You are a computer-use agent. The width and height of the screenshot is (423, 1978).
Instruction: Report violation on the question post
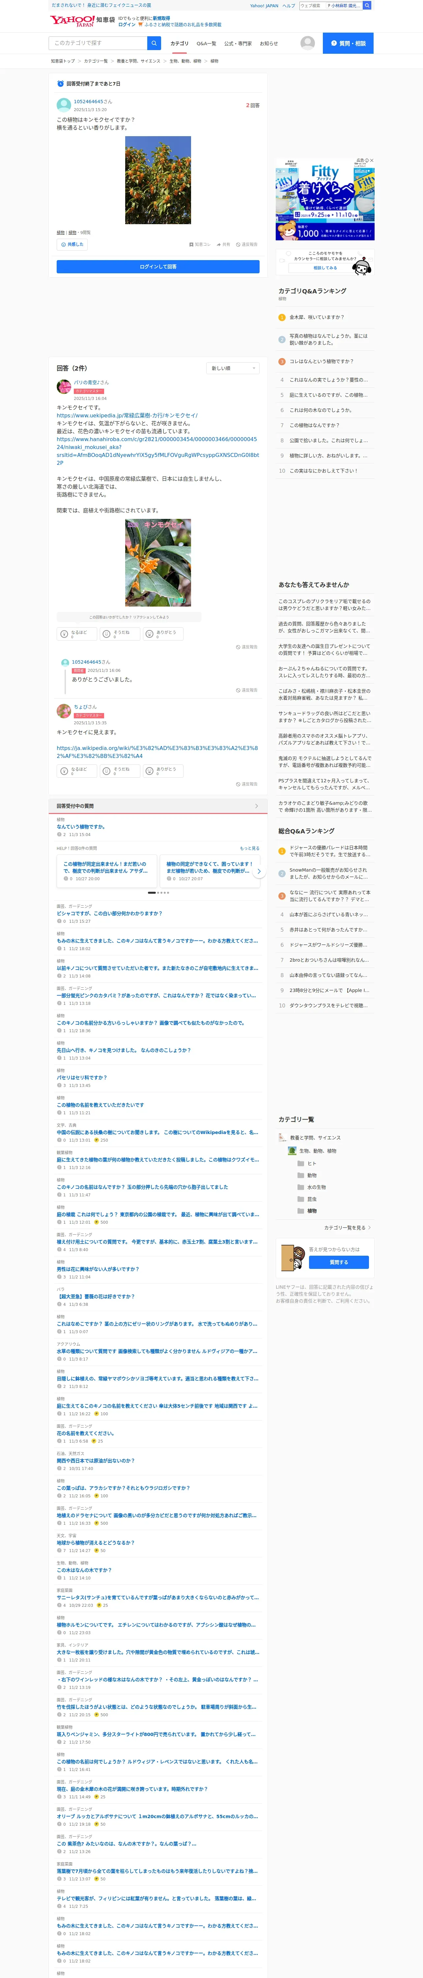tap(247, 244)
